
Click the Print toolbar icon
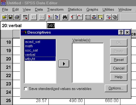[x=17, y=17]
